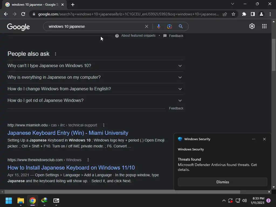This screenshot has height=207, width=276.
Task: Open a new browser tab
Action: pos(73,5)
